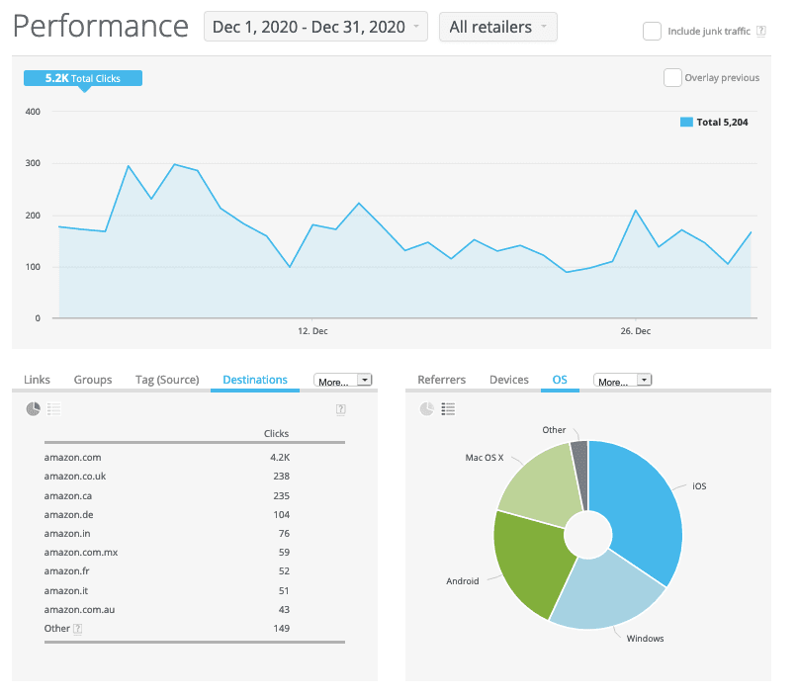
Task: Click the amazon.de destination row
Action: [195, 514]
